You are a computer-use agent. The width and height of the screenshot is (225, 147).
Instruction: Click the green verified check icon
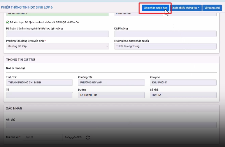[x=7, y=22]
